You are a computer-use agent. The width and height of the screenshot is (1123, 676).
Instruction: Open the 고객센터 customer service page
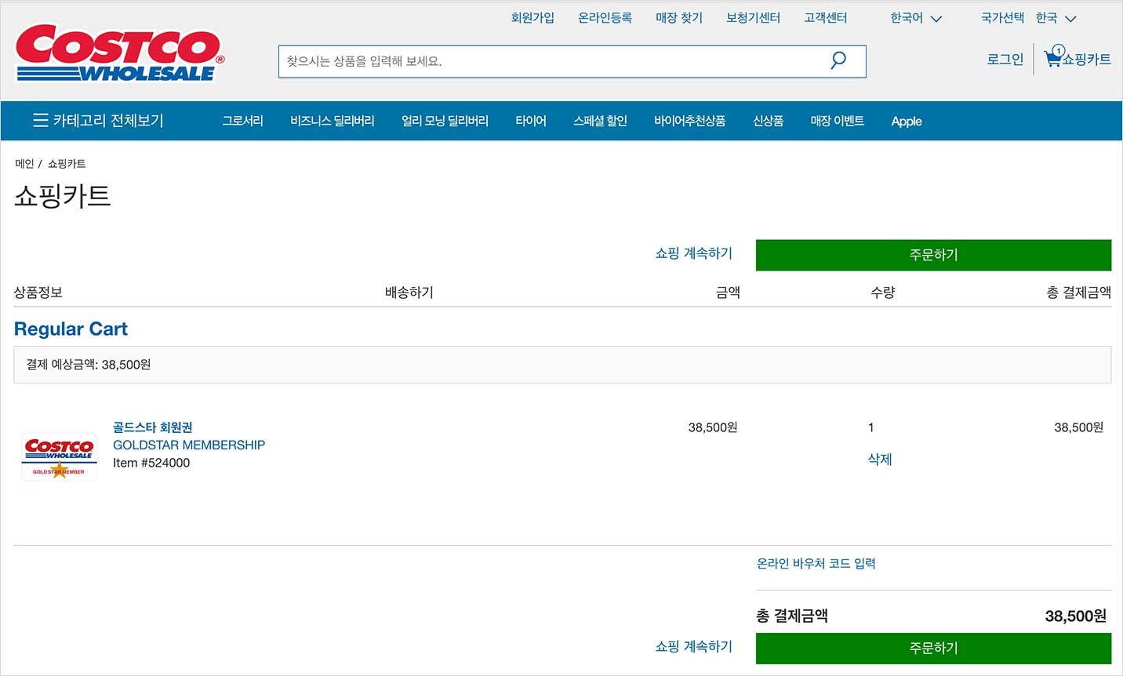coord(825,17)
